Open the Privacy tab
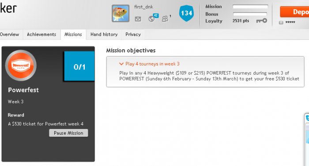The image size is (309, 166). [133, 35]
